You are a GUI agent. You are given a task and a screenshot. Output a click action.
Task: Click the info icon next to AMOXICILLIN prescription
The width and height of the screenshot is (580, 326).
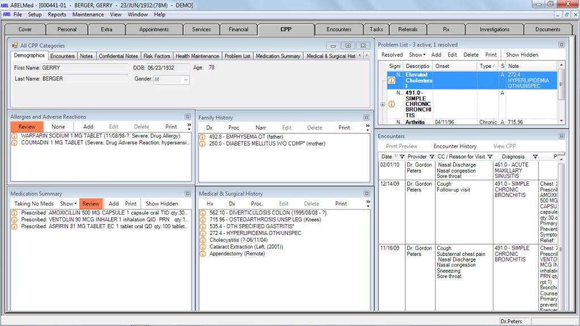pos(14,213)
